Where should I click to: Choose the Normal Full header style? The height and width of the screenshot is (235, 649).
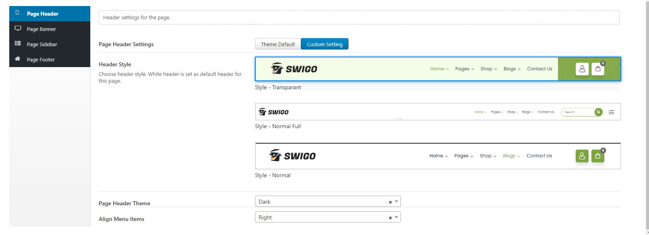click(x=438, y=112)
